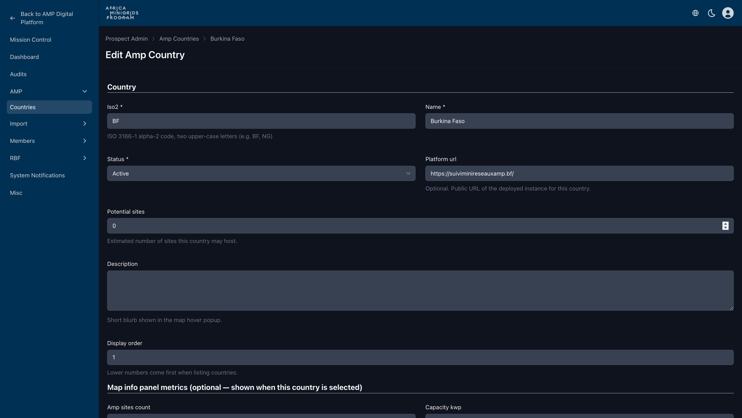Expand the Import sidebar section
Screen dimensions: 742x418
click(85, 124)
